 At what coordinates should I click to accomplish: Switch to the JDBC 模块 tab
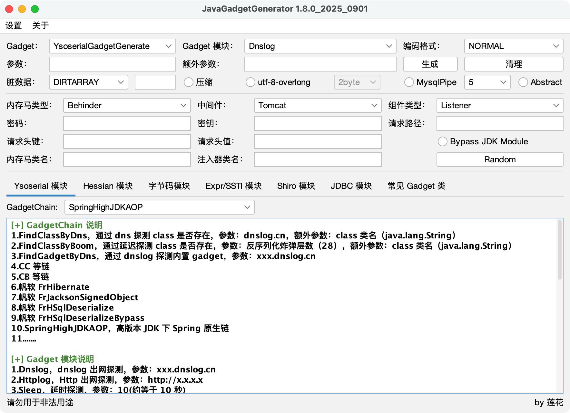click(x=351, y=186)
